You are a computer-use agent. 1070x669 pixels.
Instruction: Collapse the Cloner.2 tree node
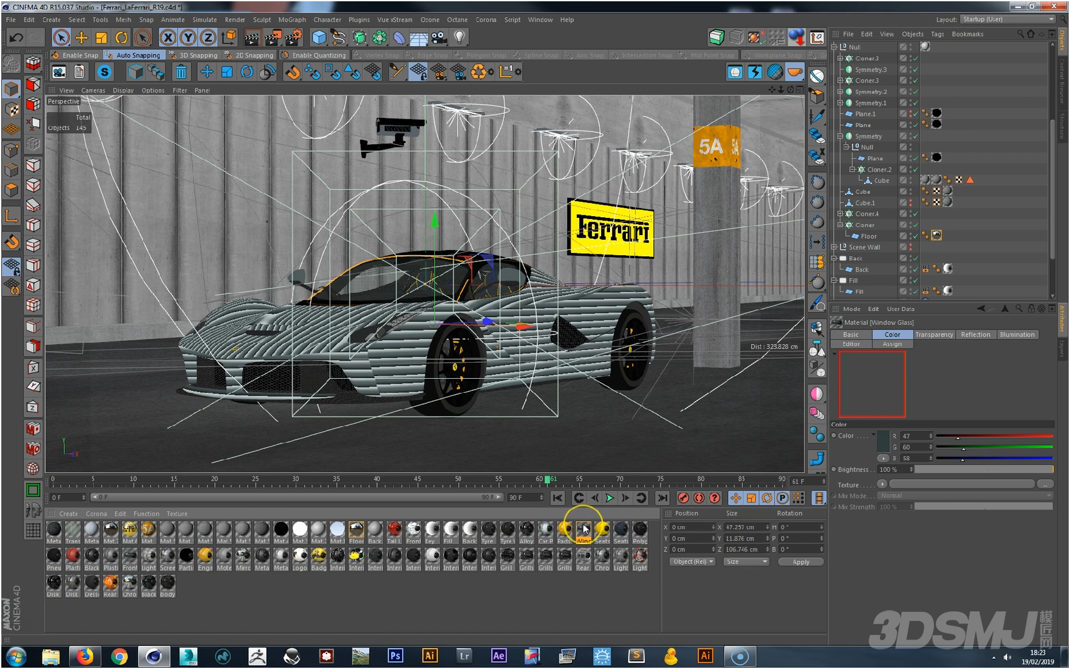tap(853, 170)
